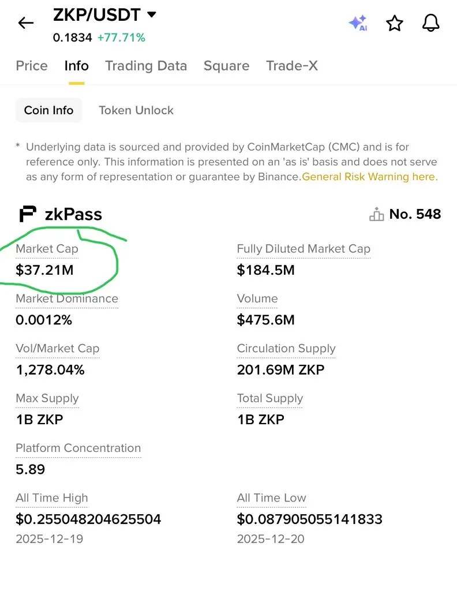Tap the Circulation Supply label
457x591 pixels.
[286, 349]
